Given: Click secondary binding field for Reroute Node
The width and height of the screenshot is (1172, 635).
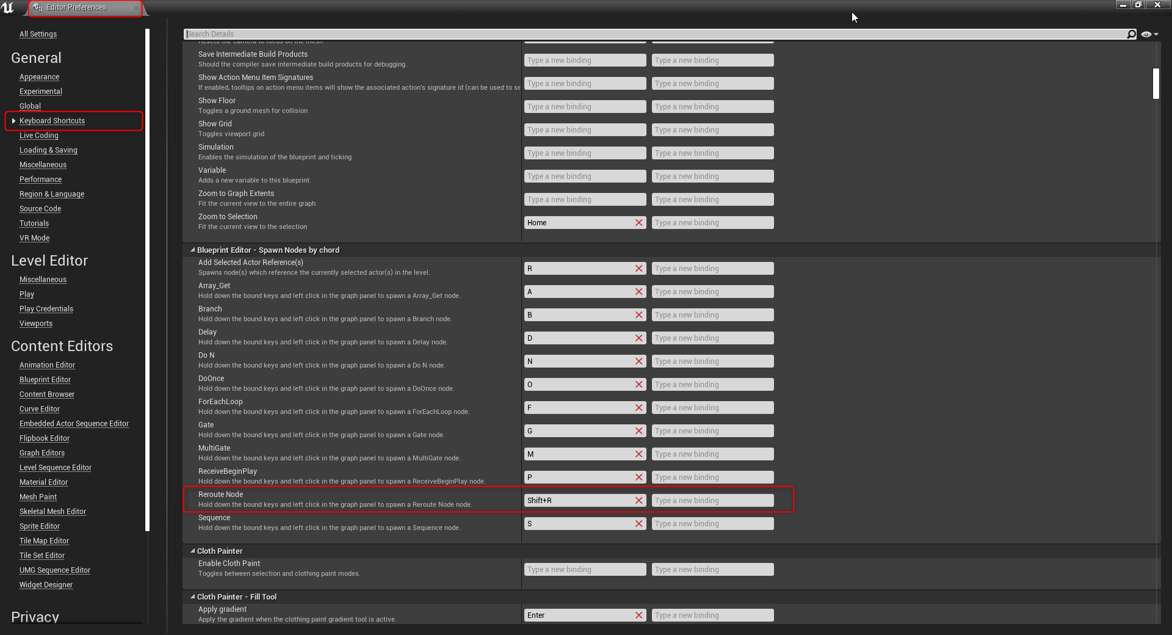Looking at the screenshot, I should tap(712, 501).
